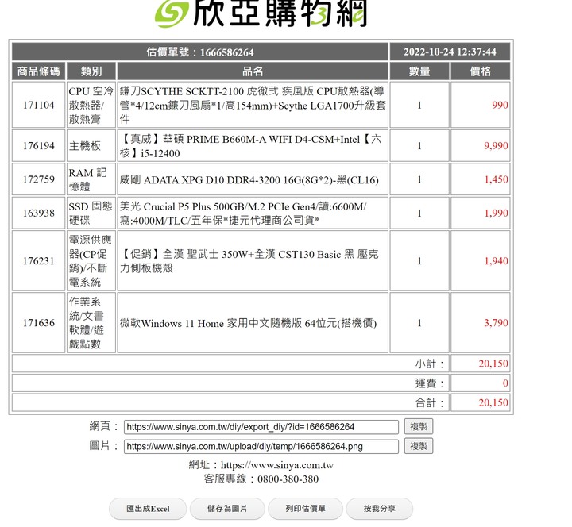Click the 電源供應器(CP促銷)/不斷電系統 category cell

coord(91,261)
